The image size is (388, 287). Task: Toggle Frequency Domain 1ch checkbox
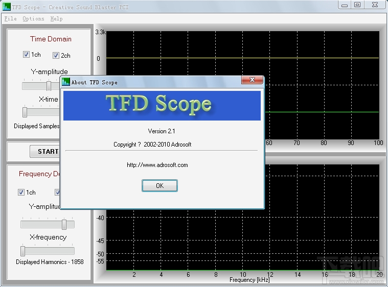21,193
